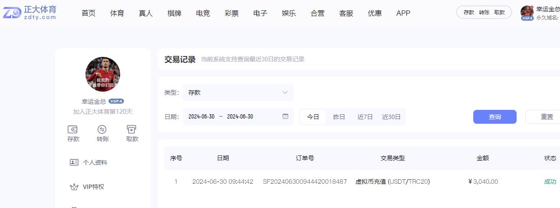Open the sidebar 存款 deposit icon
Viewport: 560px width, 208px height.
(x=73, y=129)
